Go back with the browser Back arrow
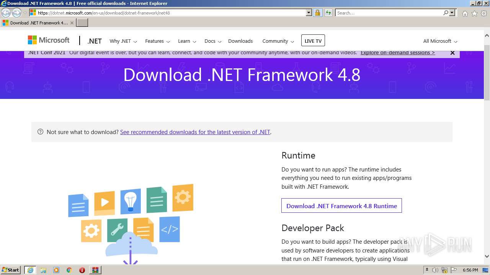This screenshot has height=275, width=490. pos(6,13)
